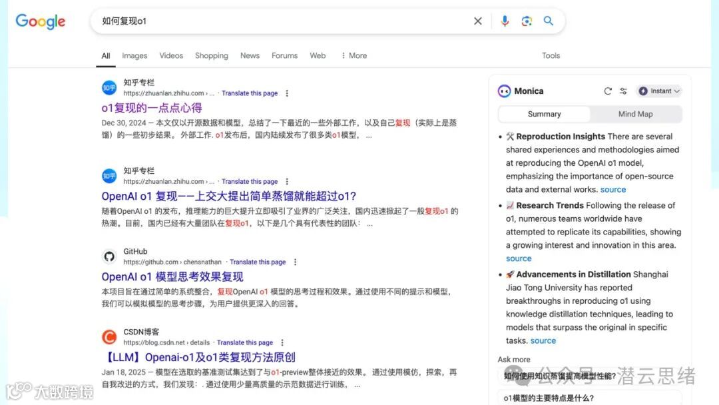
Task: Switch to the Images tab
Action: tap(134, 55)
